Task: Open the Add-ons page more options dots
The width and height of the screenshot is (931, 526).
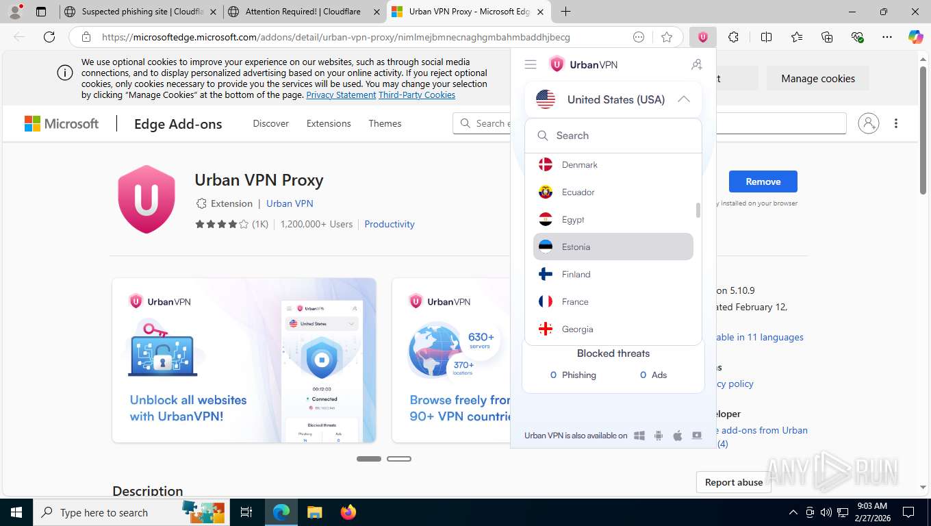Action: pos(896,123)
